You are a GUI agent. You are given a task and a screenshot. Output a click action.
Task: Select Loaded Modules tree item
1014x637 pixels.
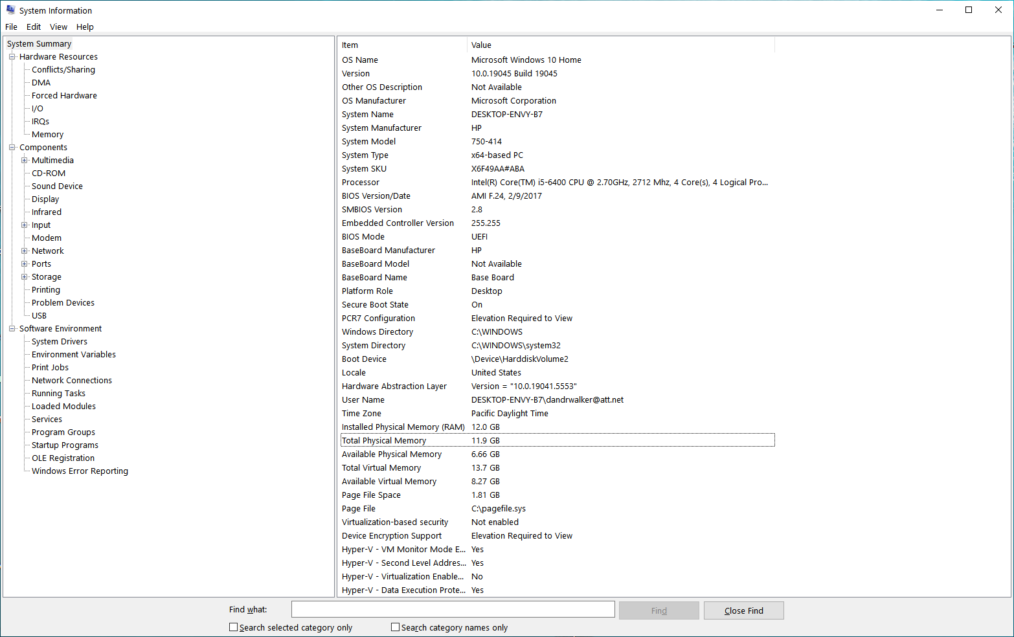pos(63,407)
